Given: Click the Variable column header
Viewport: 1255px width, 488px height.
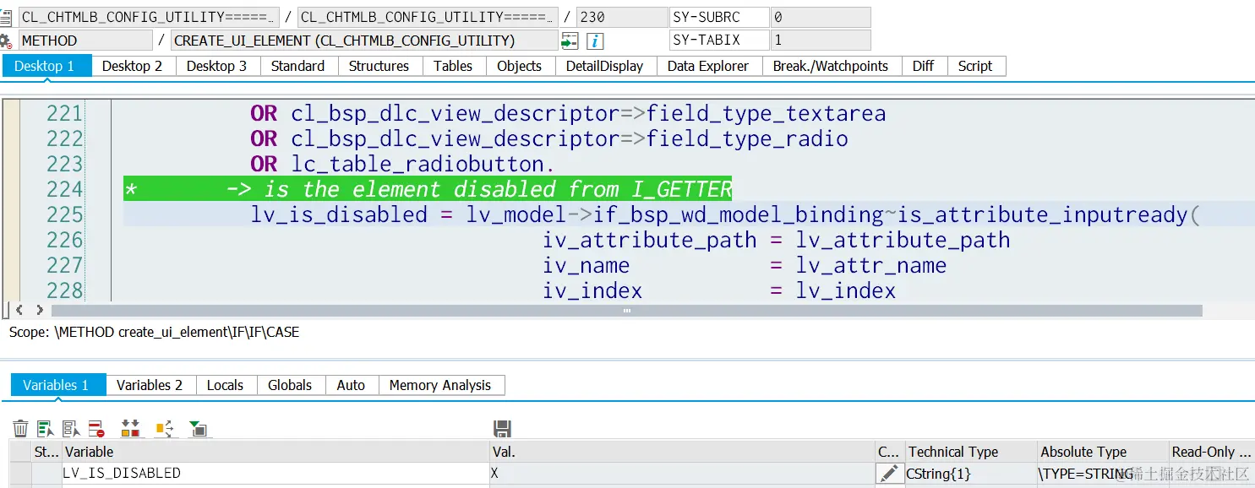Looking at the screenshot, I should pyautogui.click(x=276, y=452).
